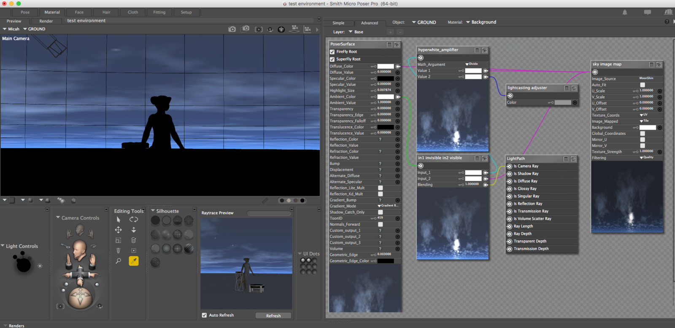Toggle preview on hyperwhite_amplifier node
Image resolution: width=675 pixels, height=328 pixels.
tap(485, 50)
